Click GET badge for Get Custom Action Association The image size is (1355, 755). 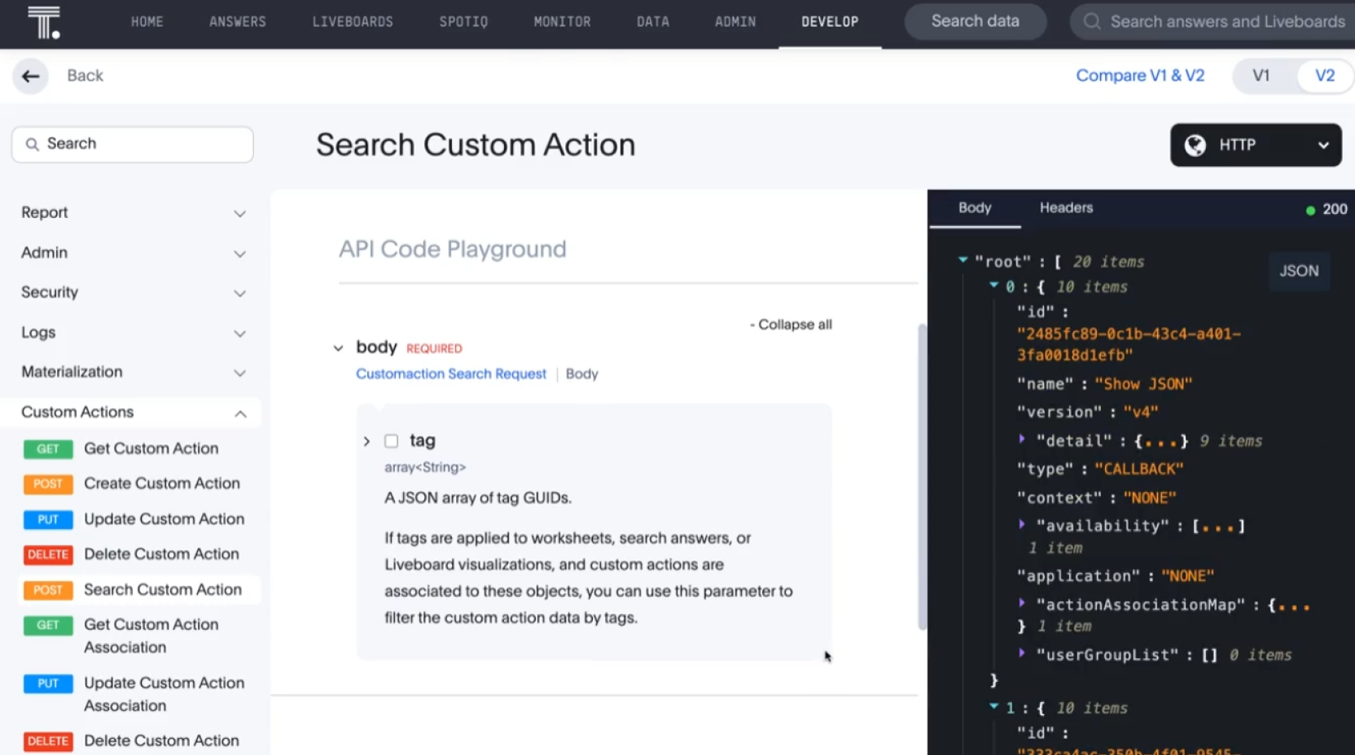[48, 626]
